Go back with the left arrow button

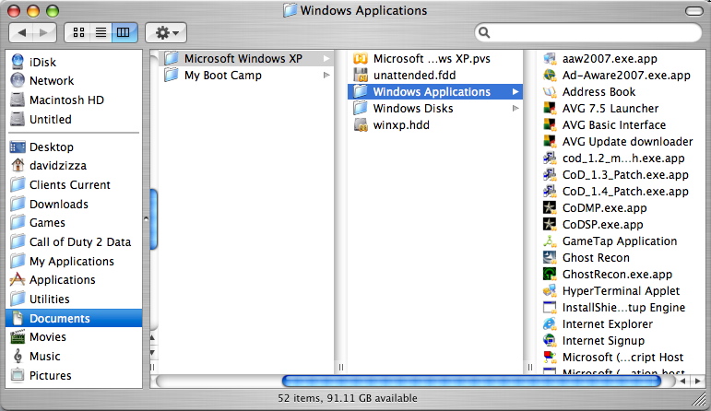coord(21,32)
